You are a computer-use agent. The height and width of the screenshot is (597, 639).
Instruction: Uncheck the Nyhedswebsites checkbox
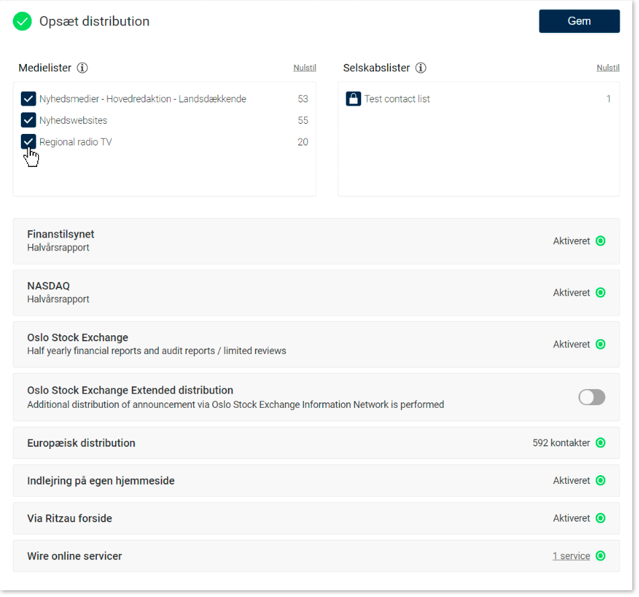coord(28,120)
